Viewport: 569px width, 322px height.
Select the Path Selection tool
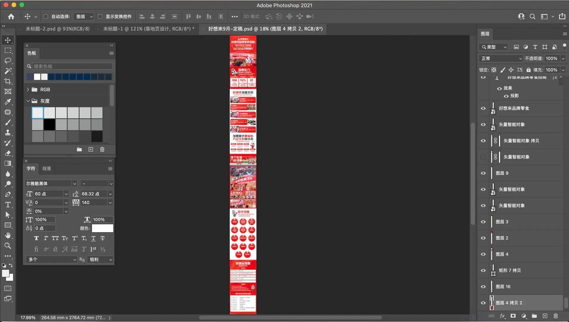(x=8, y=215)
